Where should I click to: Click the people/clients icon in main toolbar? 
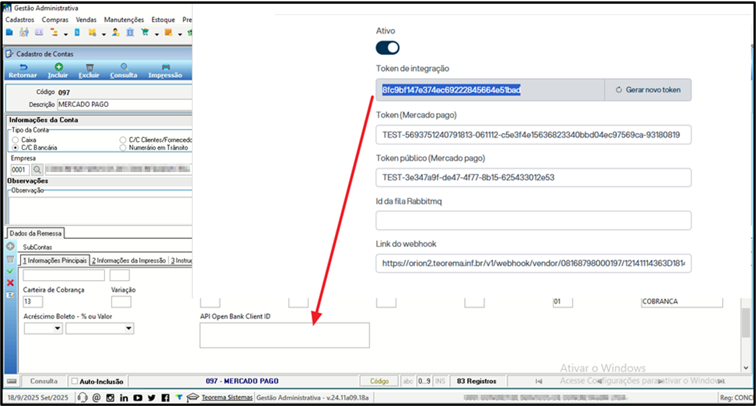pyautogui.click(x=24, y=32)
